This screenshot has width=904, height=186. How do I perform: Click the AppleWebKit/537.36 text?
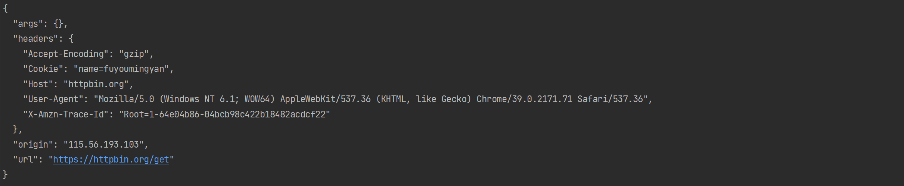click(325, 99)
